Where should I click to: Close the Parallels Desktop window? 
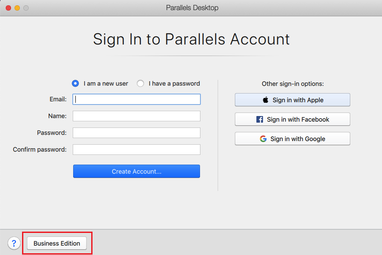(8, 8)
